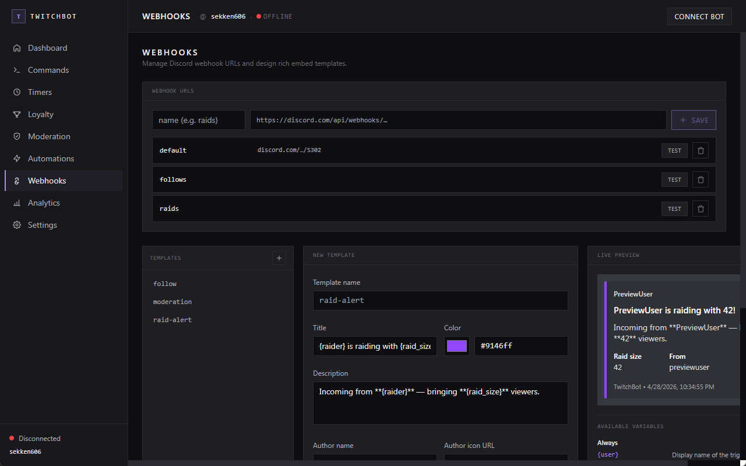Open the Analytics page

[64, 203]
